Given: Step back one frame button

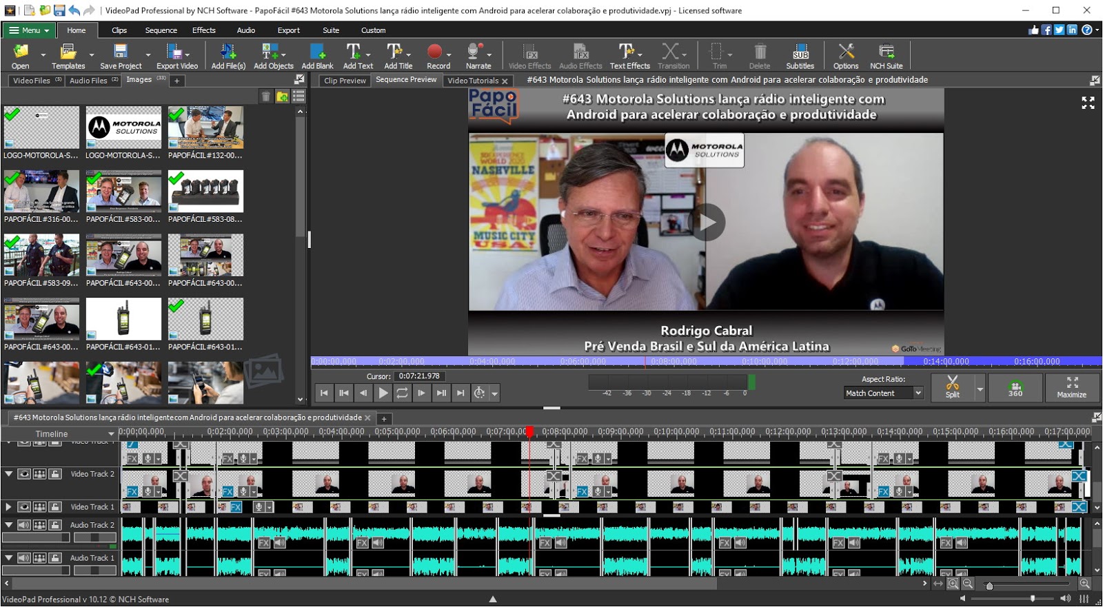Looking at the screenshot, I should click(x=363, y=393).
